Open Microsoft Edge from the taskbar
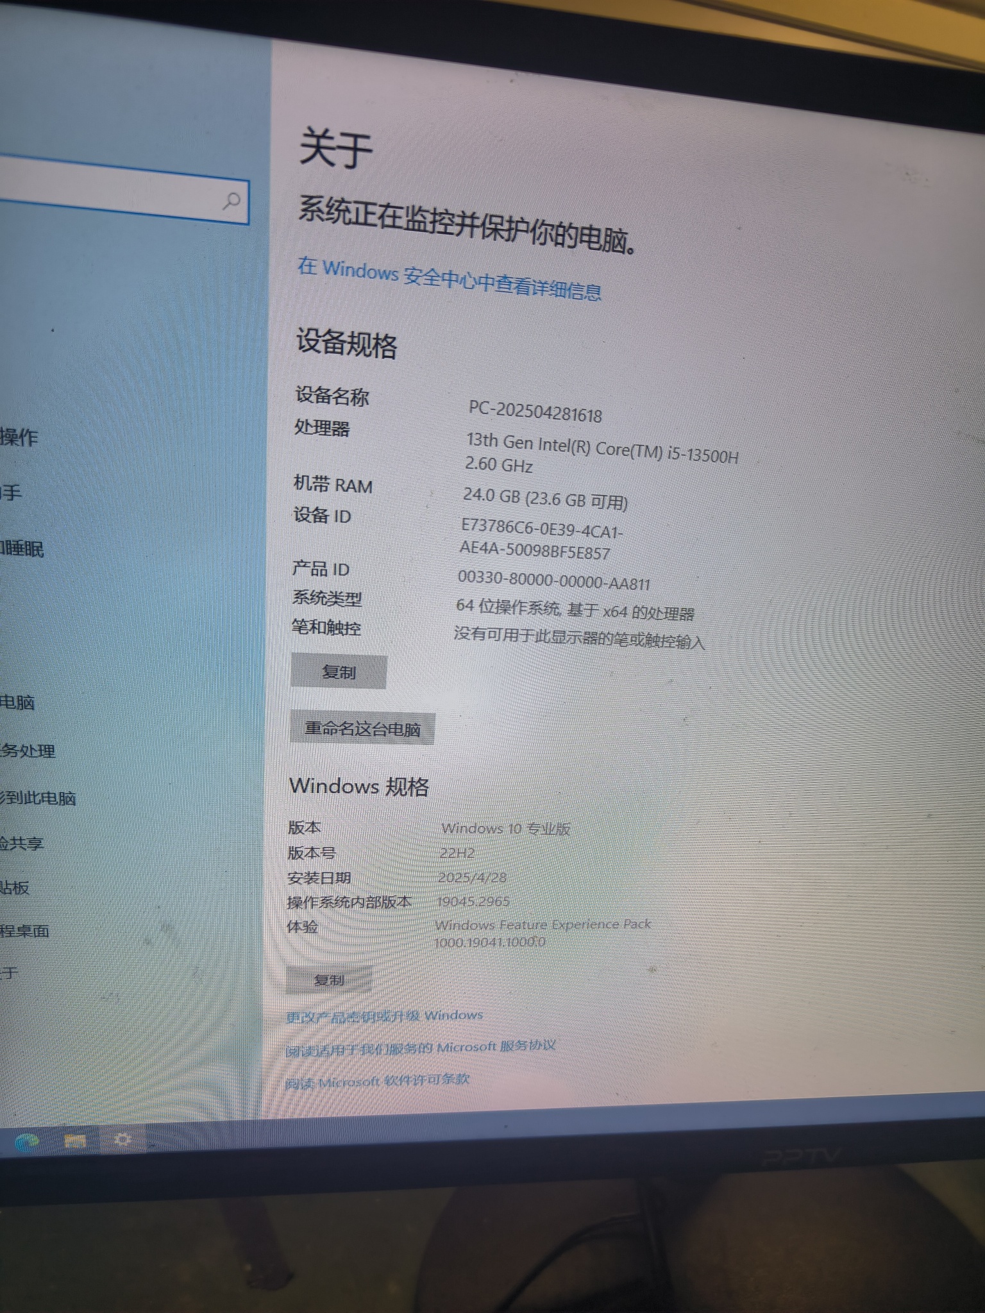985x1313 pixels. [26, 1142]
